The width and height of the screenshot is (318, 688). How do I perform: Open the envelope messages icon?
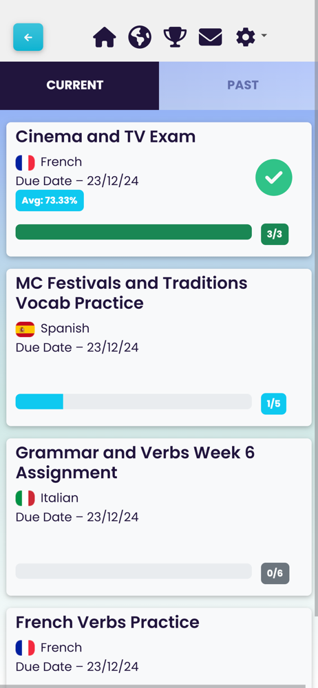point(211,37)
